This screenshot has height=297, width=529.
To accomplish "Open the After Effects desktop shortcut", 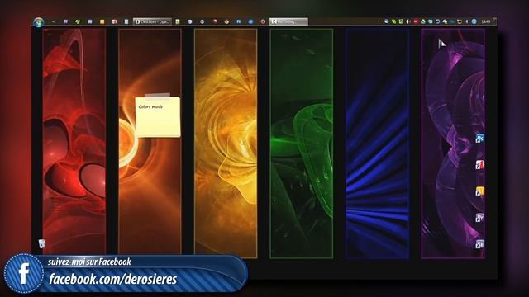I will click(x=479, y=244).
